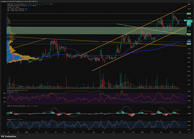Click the small round button left of time axis
The image size is (194, 139).
pos(4,132)
